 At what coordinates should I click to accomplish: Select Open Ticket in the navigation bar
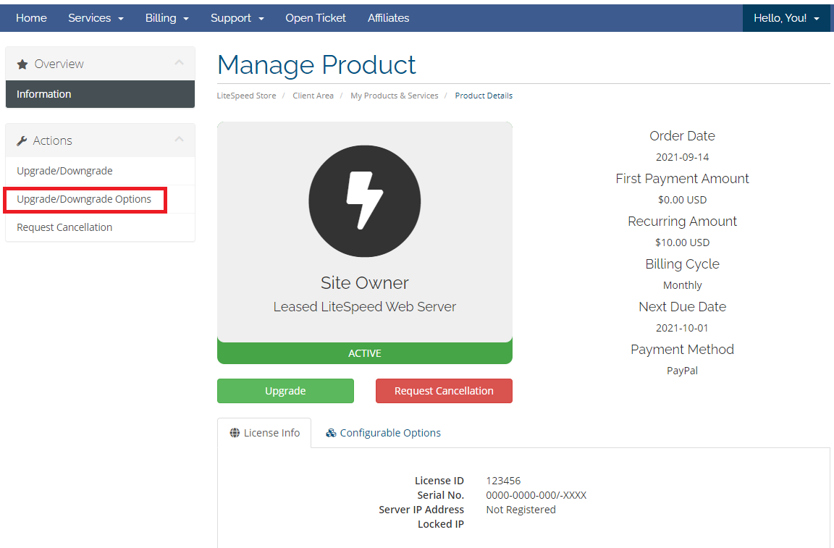(x=316, y=18)
